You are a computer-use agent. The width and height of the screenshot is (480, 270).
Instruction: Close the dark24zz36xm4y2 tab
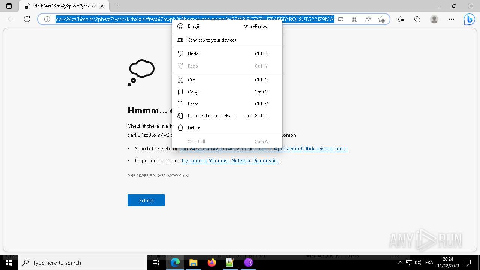pos(101,6)
